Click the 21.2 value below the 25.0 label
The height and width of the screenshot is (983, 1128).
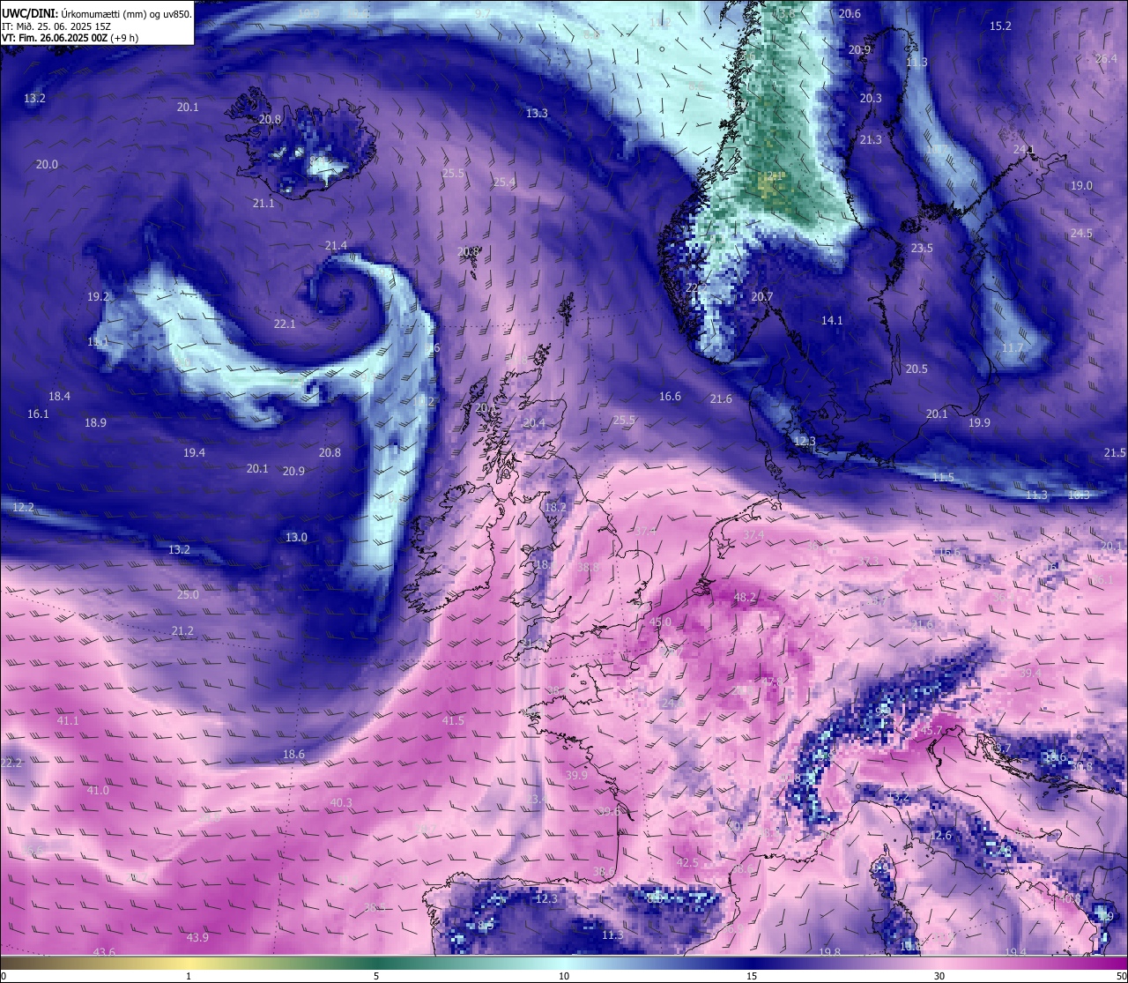(x=182, y=631)
